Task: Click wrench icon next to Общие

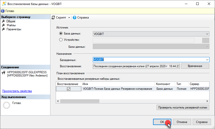Action: click(4, 21)
